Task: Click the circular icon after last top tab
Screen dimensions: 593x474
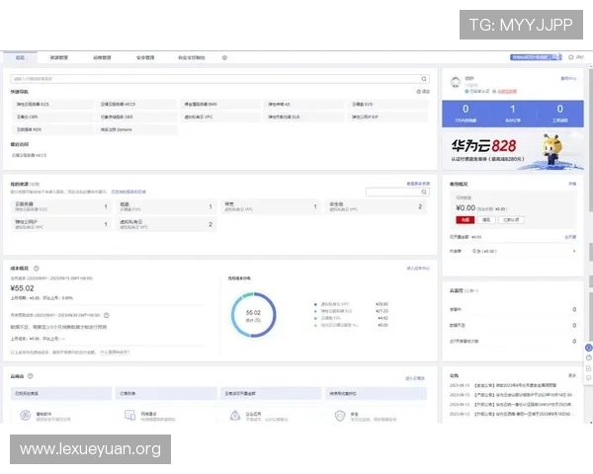Action: click(224, 58)
